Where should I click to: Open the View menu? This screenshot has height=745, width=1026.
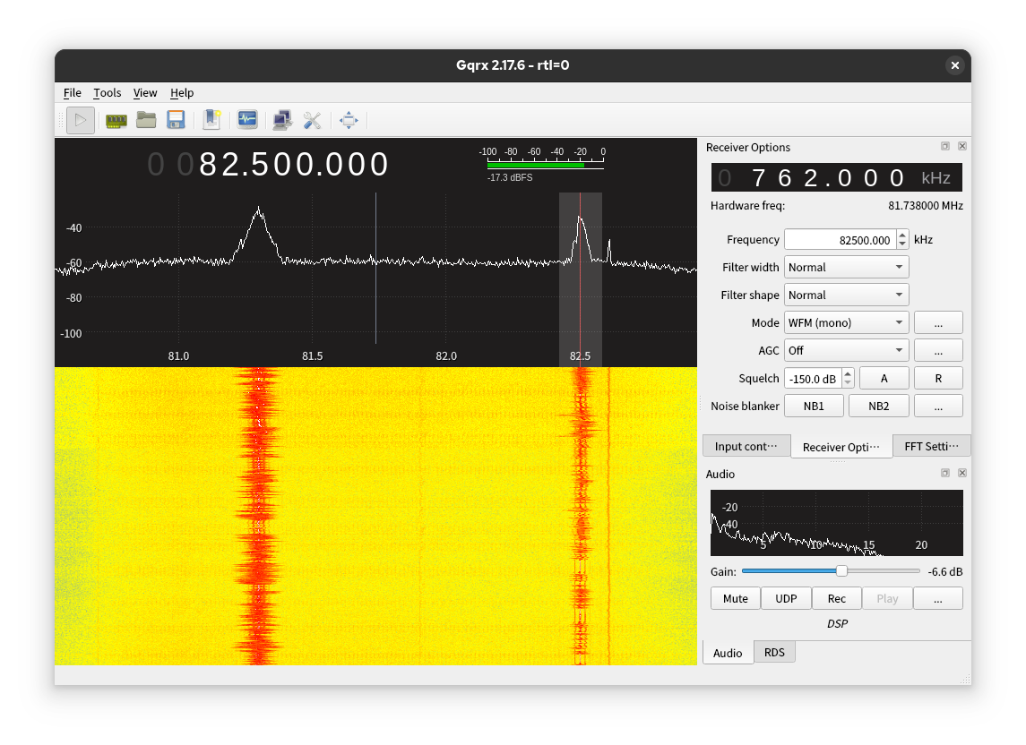pos(145,93)
